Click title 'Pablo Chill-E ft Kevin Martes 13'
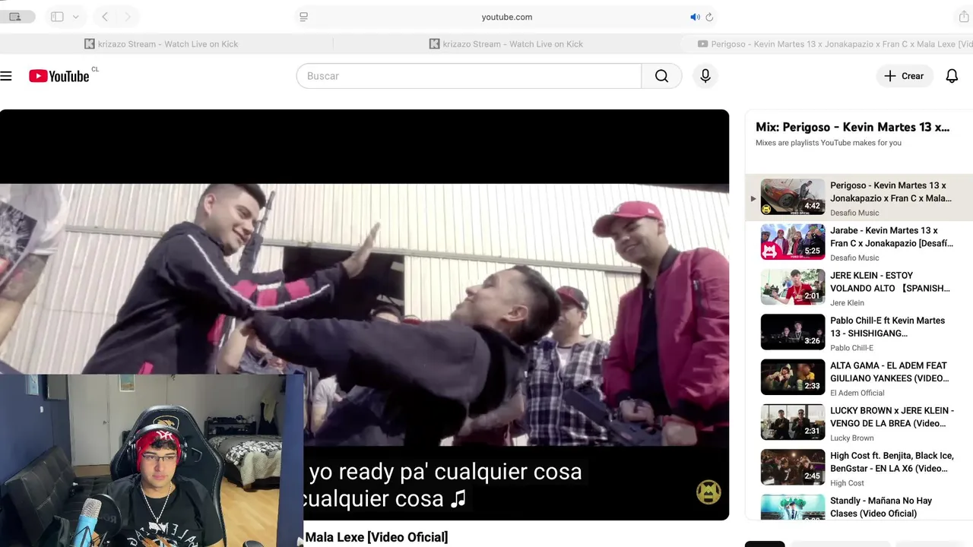 coord(888,327)
